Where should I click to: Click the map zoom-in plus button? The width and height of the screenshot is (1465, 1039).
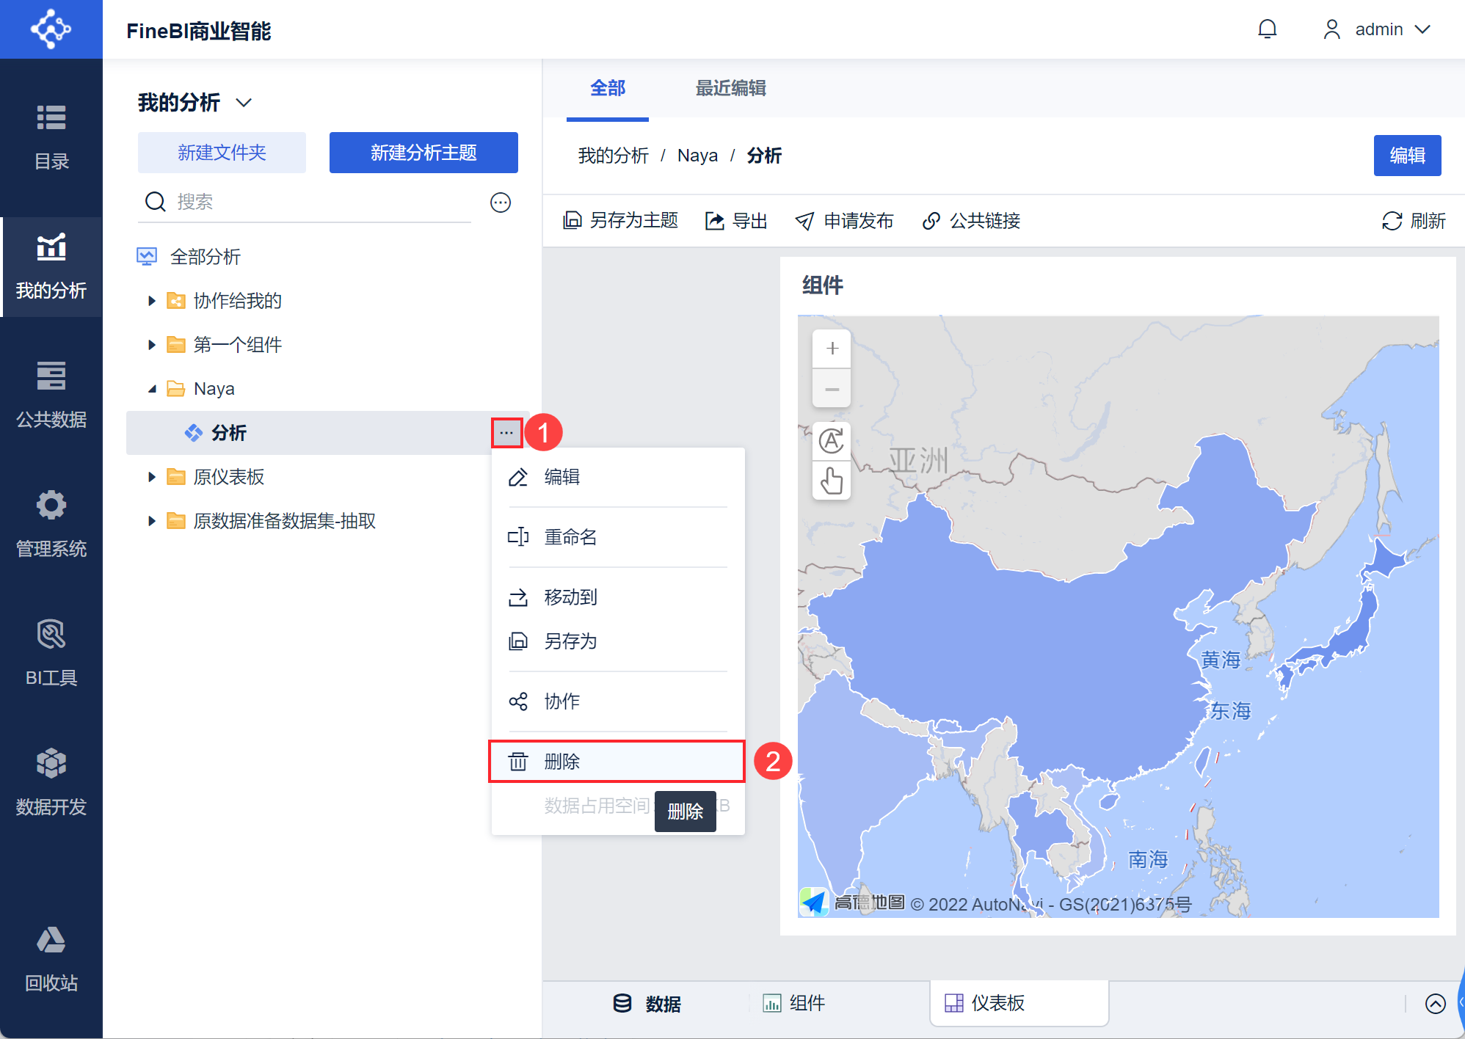tap(832, 349)
